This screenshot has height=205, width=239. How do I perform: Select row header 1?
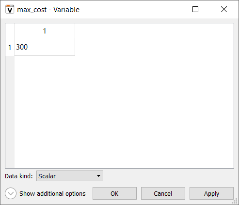[x=10, y=48]
